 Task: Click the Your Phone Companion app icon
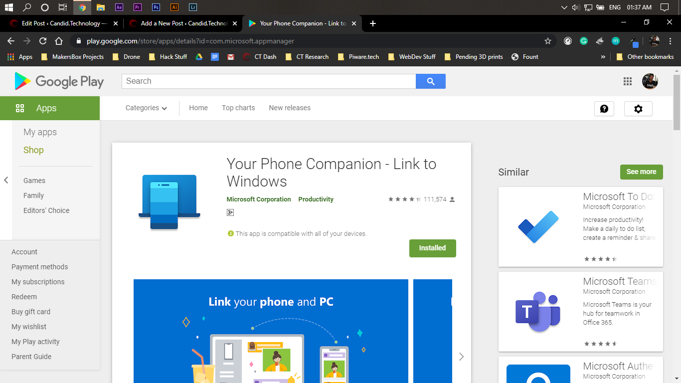pyautogui.click(x=170, y=202)
